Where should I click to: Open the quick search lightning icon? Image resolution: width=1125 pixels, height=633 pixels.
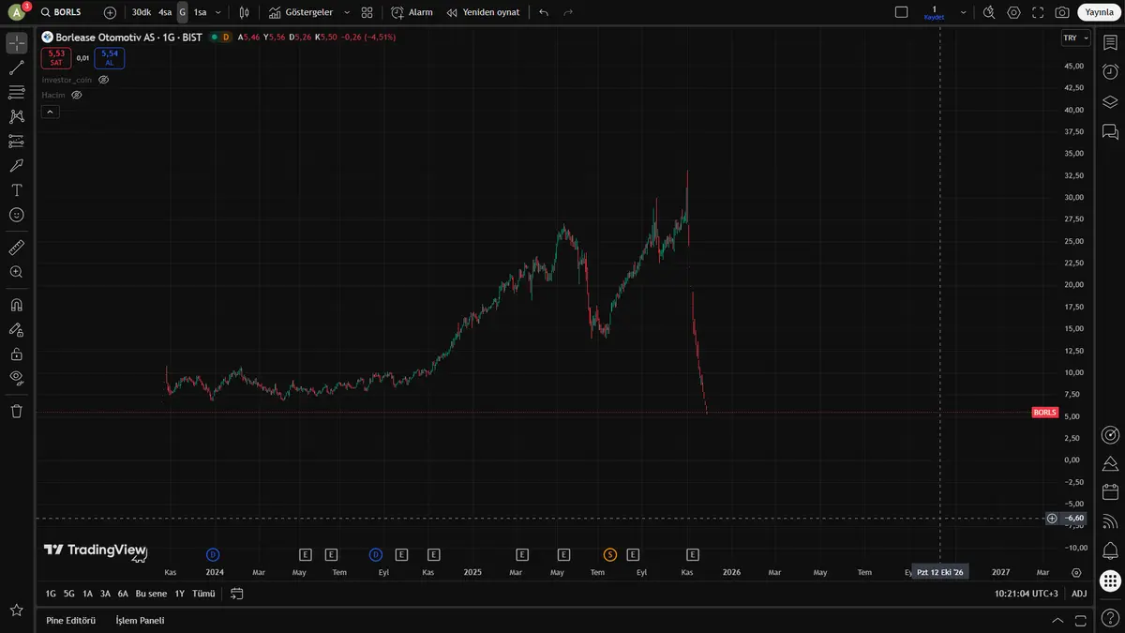(x=989, y=12)
